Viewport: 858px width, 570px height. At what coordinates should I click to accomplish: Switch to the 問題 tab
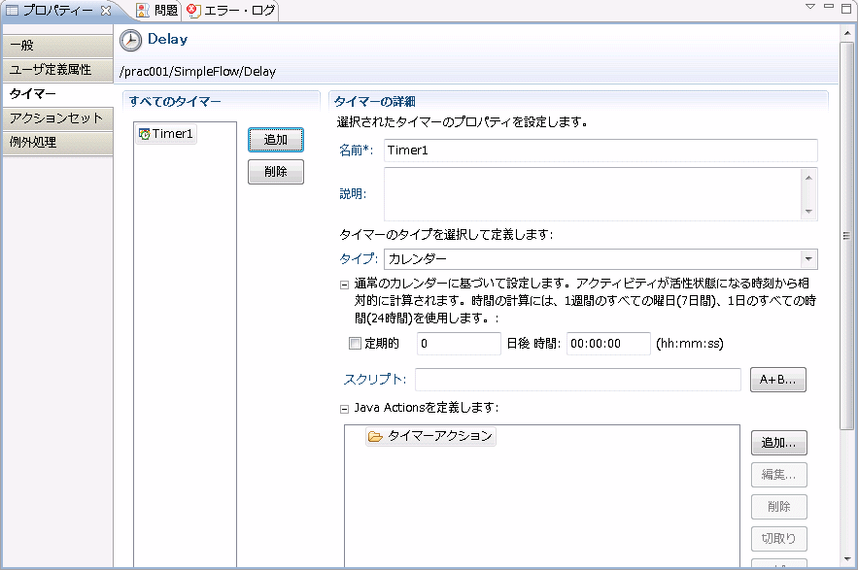pyautogui.click(x=156, y=11)
